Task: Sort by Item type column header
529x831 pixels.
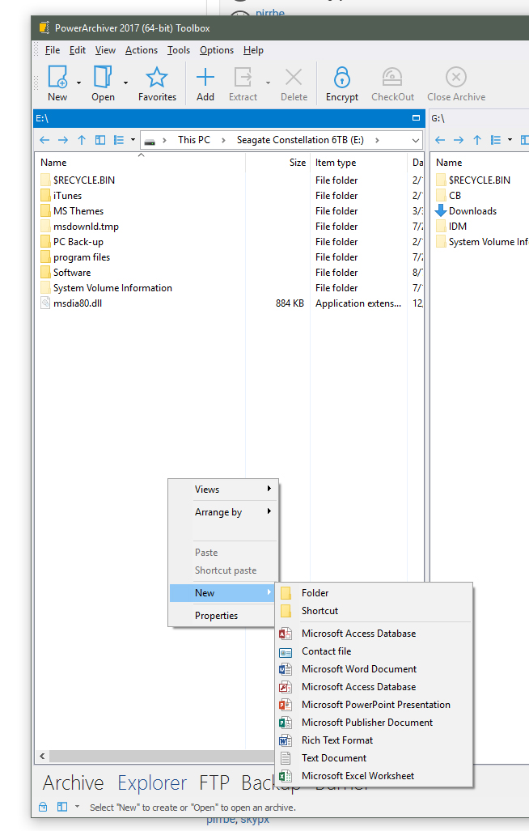Action: (336, 163)
